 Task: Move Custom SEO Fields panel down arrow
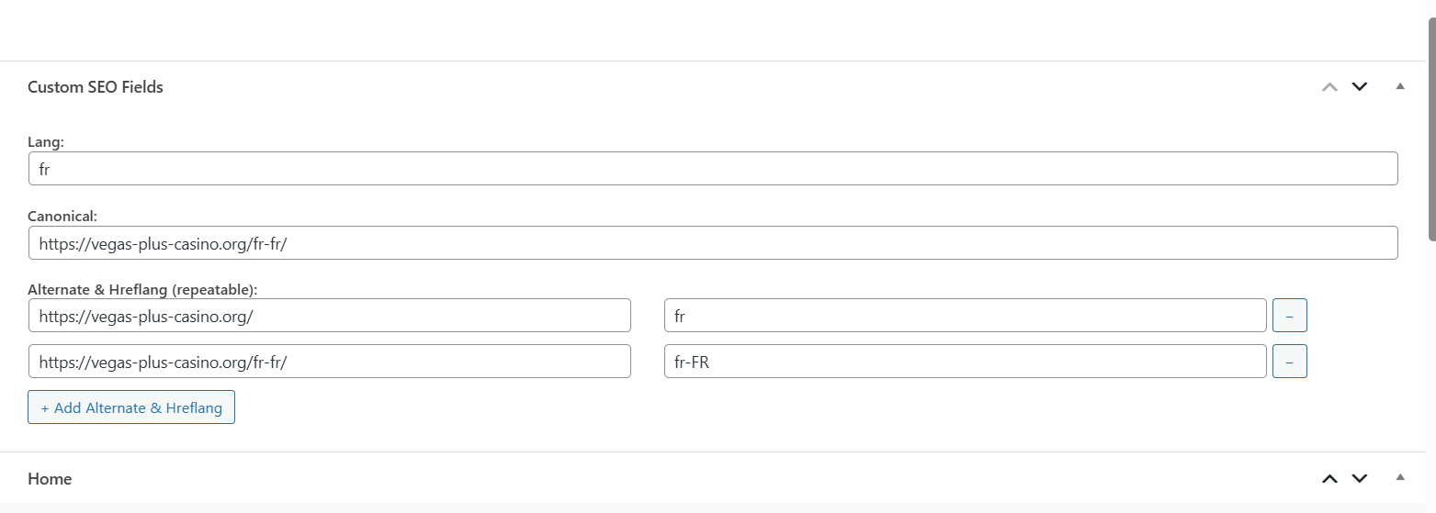point(1360,87)
